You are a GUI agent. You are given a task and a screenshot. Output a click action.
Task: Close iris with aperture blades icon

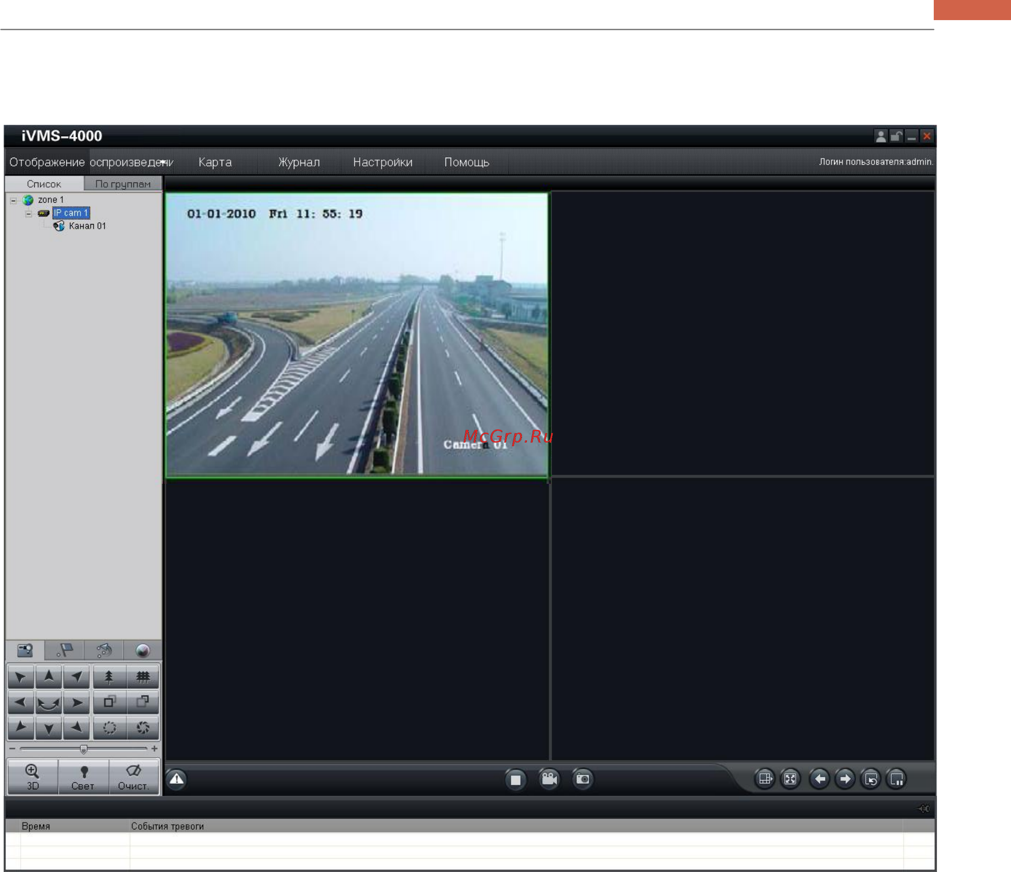(143, 728)
